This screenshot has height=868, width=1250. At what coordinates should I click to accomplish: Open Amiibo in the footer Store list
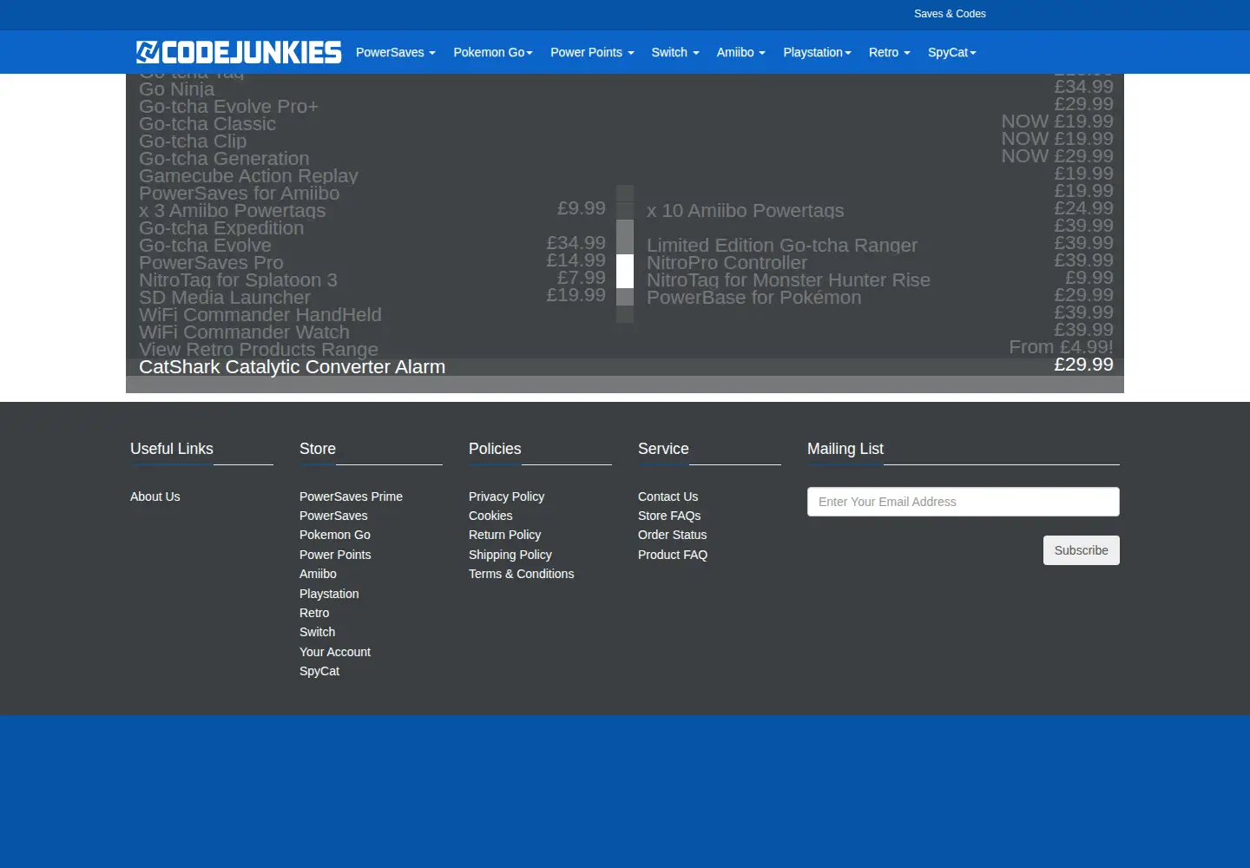pyautogui.click(x=318, y=574)
